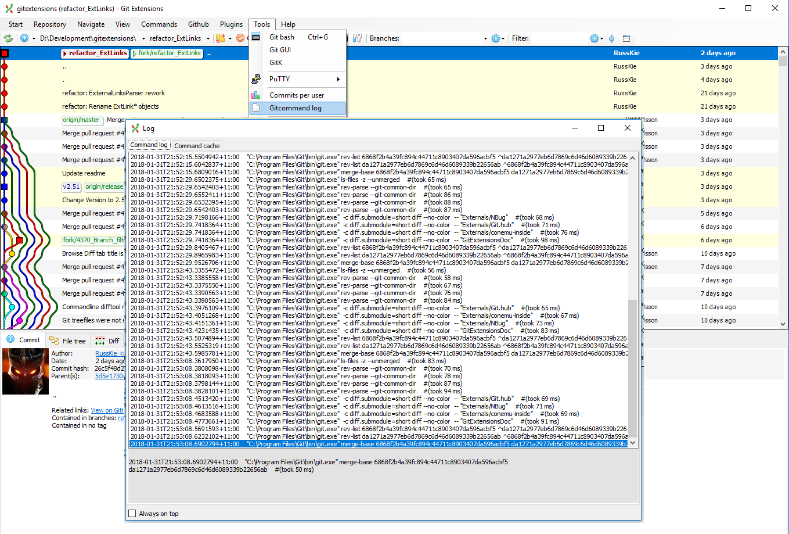The image size is (789, 534).
Task: Launch PuTTY from Tools menu
Action: coord(279,79)
